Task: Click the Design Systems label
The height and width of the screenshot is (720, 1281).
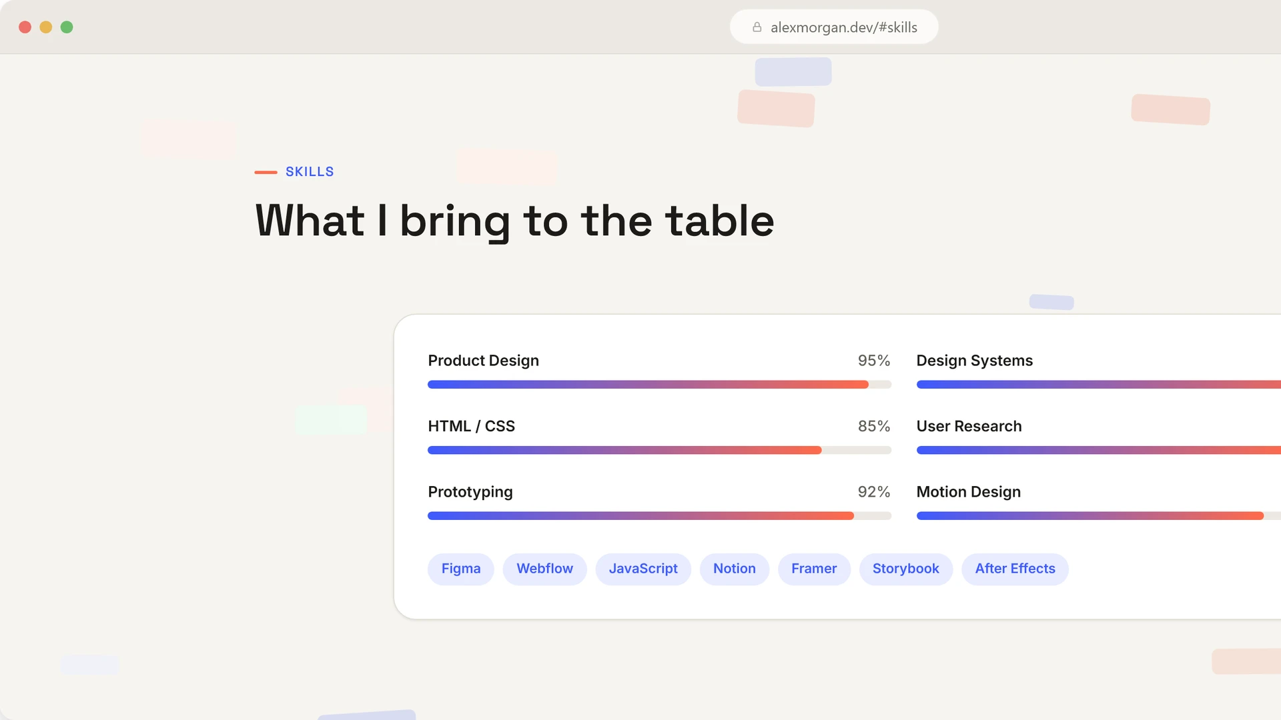Action: [975, 361]
